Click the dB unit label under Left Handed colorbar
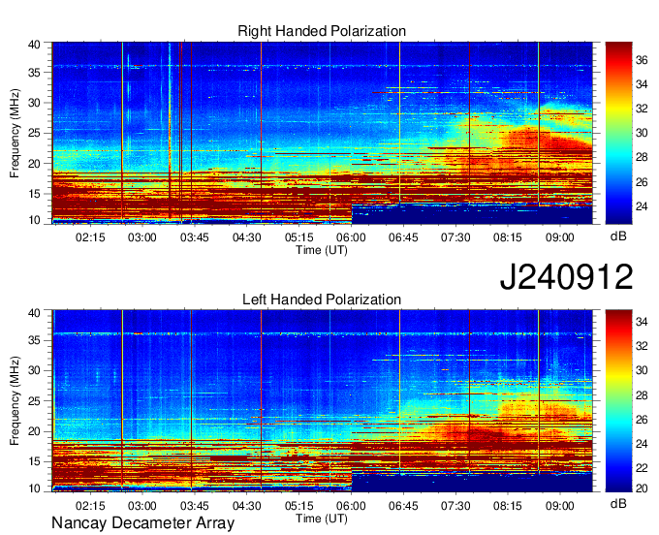The image size is (659, 535). pos(618,503)
